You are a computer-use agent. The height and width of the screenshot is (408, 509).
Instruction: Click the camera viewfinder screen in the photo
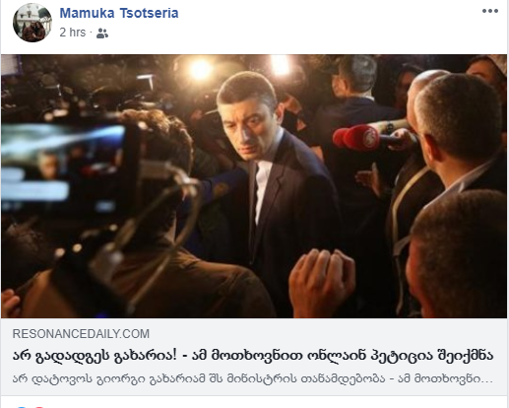coord(62,165)
